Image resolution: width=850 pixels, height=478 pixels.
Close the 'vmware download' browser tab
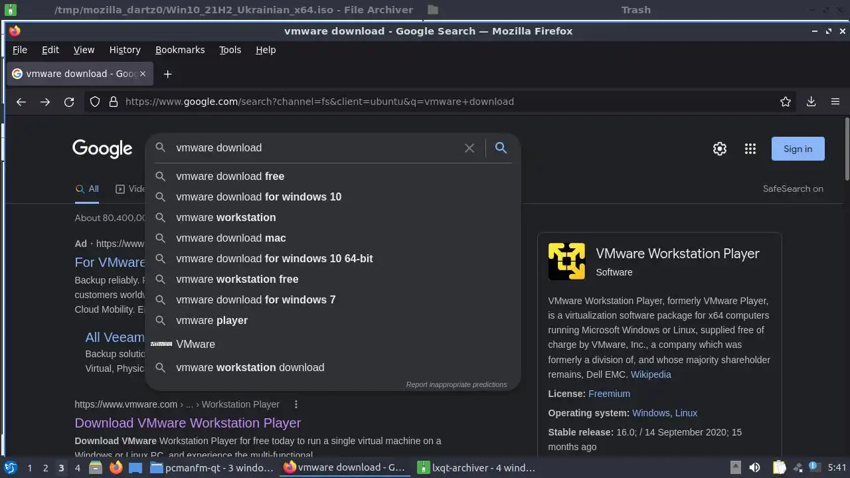click(x=142, y=74)
